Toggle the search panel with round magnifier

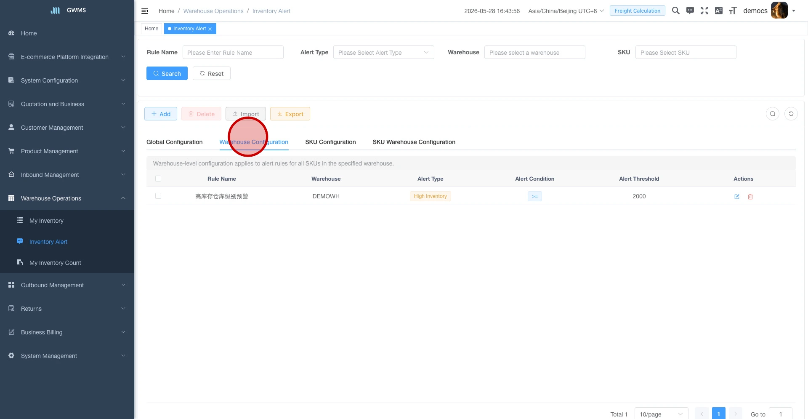point(773,114)
